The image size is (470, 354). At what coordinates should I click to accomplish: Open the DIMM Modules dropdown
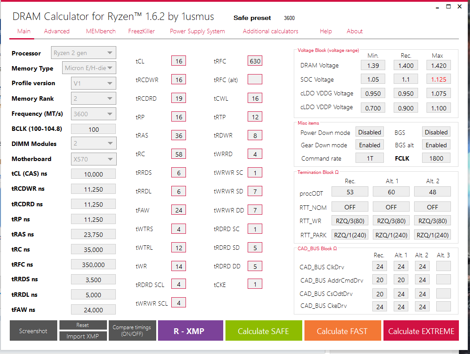click(94, 143)
